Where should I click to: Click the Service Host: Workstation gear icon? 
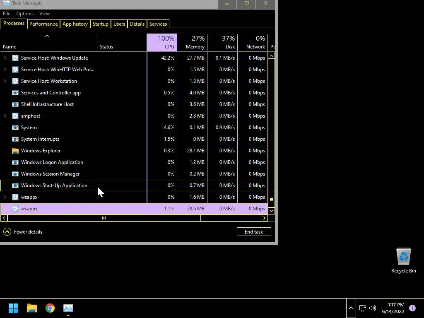click(x=15, y=81)
